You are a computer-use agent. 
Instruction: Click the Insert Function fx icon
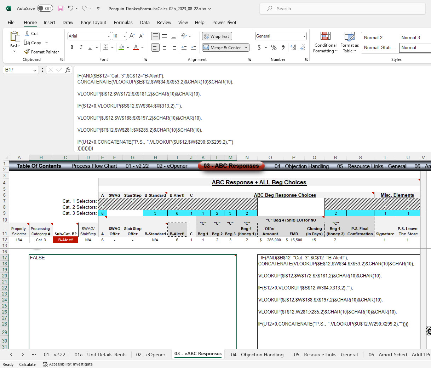coord(68,70)
